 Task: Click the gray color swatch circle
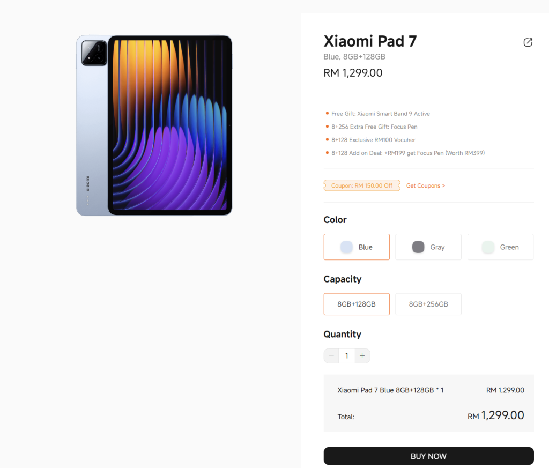pos(418,247)
